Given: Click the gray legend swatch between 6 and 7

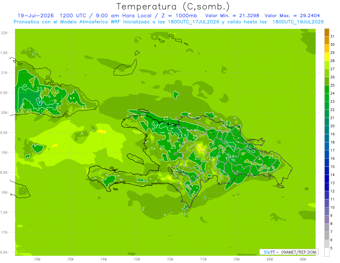Looking at the screenshot, I should [x=327, y=236].
